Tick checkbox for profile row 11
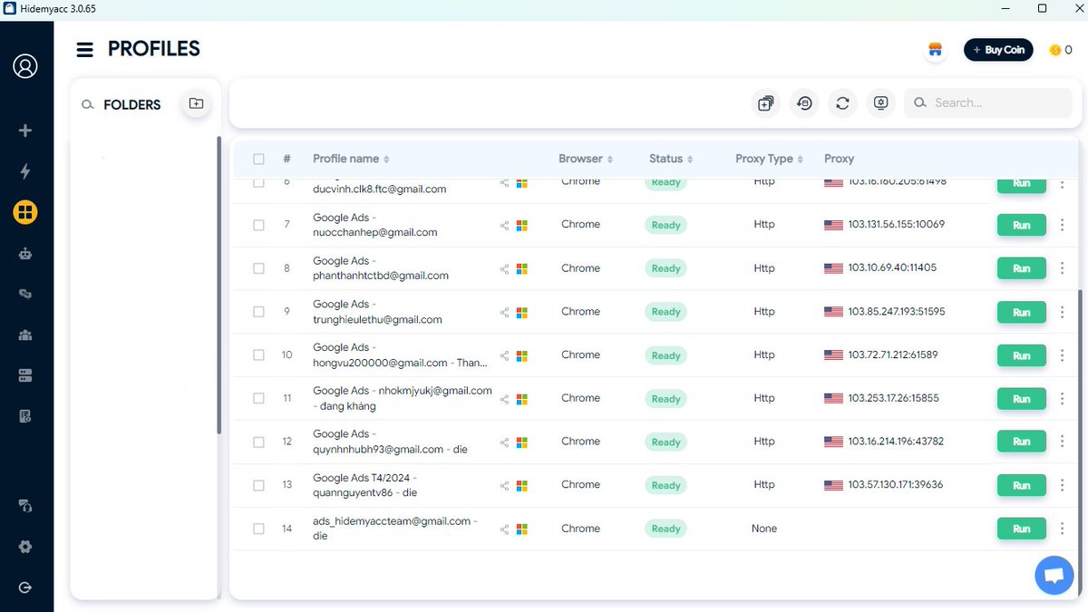Screen dimensions: 1088x612 (258, 398)
